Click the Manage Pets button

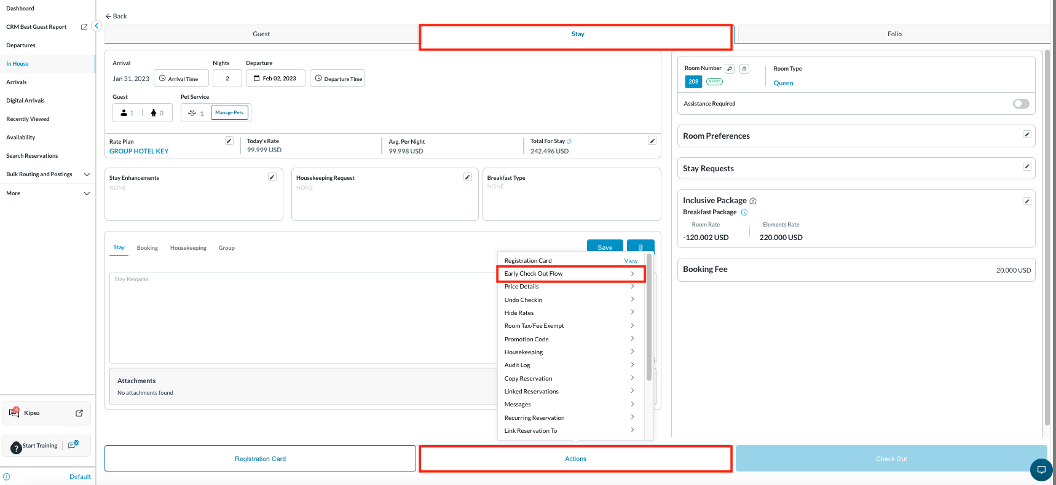(229, 113)
